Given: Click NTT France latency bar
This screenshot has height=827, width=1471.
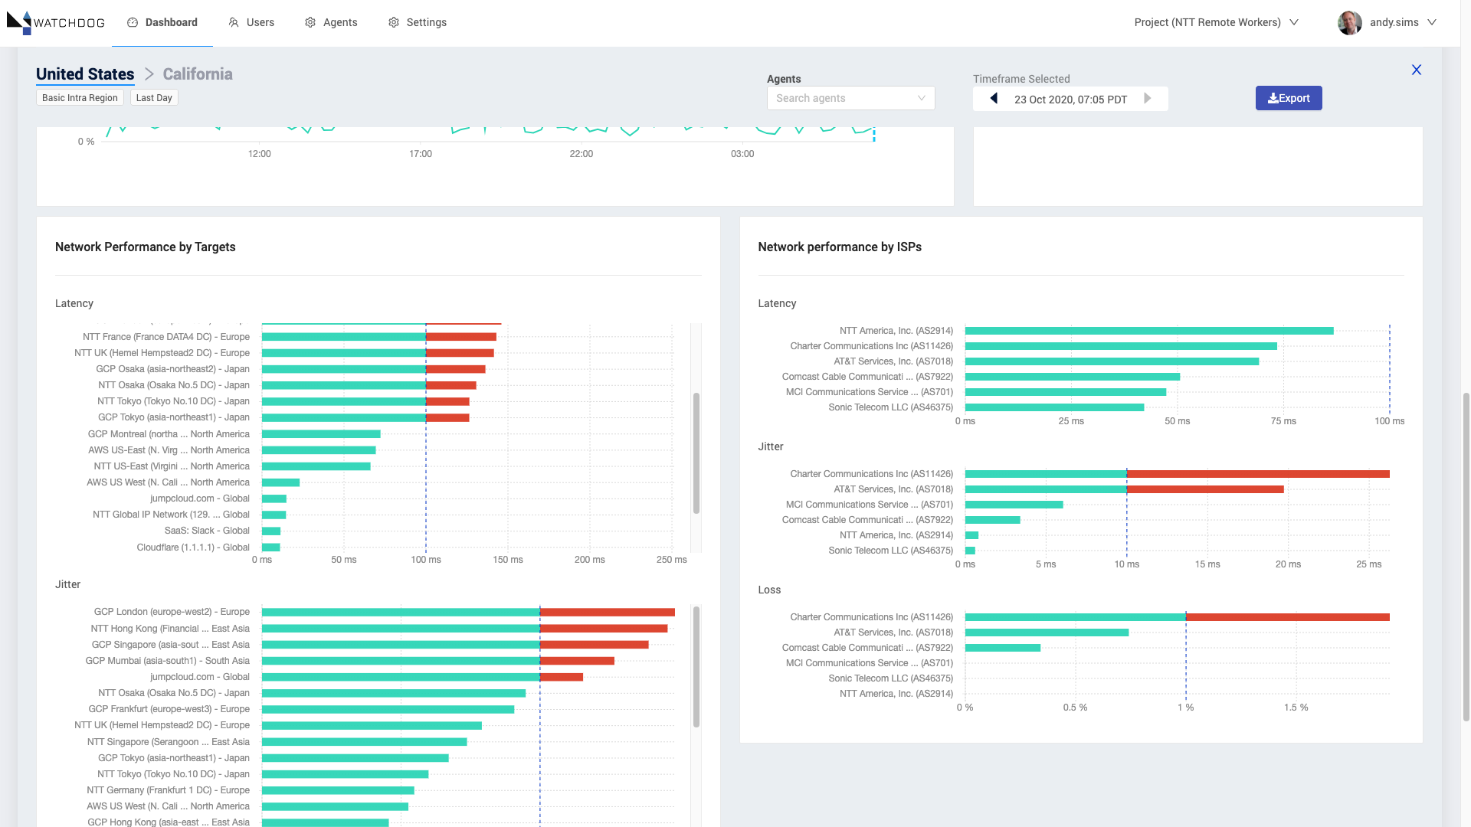Looking at the screenshot, I should (379, 337).
